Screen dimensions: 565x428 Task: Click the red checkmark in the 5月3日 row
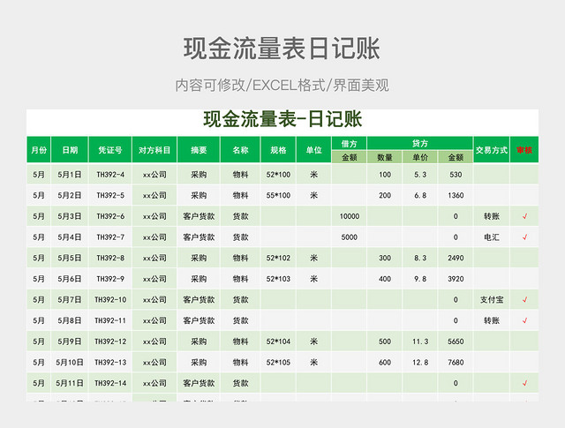524,216
